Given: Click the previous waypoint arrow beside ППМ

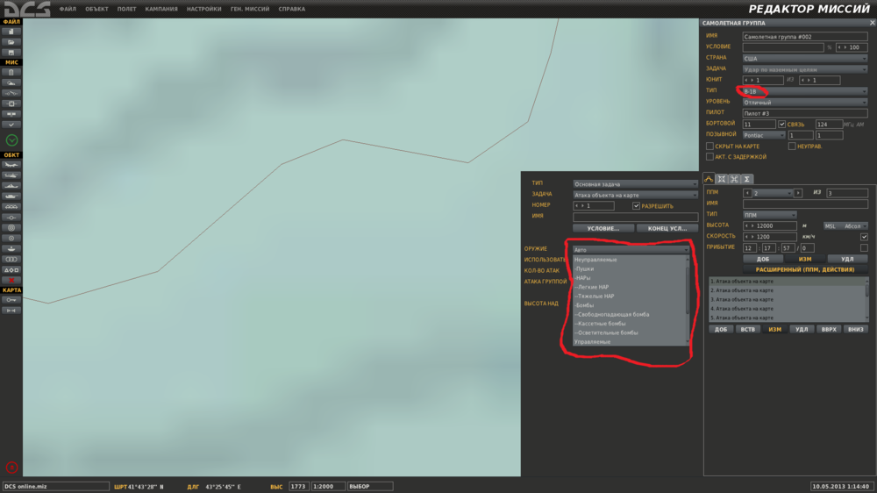Looking at the screenshot, I should 747,193.
